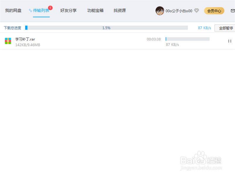
Task: Pause download of 学习补丁.rar
Action: click(x=230, y=41)
